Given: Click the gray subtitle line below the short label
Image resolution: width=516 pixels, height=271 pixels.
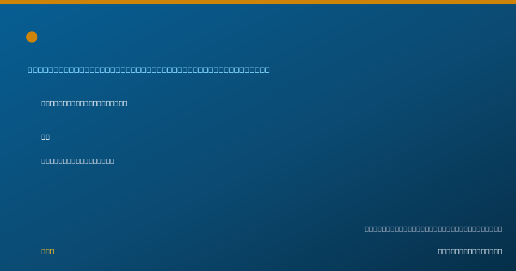Looking at the screenshot, I should (x=78, y=161).
